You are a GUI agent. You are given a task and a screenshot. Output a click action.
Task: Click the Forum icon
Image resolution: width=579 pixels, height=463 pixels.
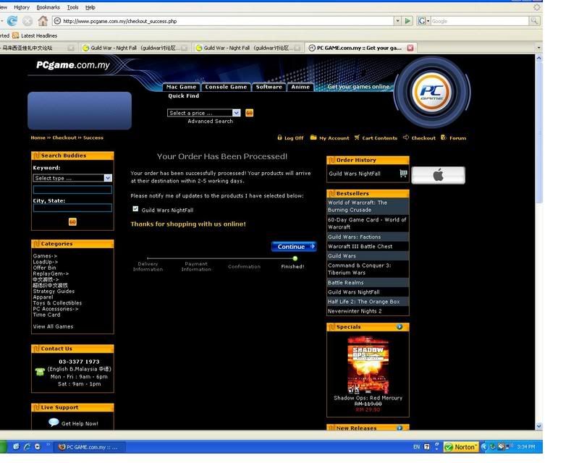click(444, 137)
